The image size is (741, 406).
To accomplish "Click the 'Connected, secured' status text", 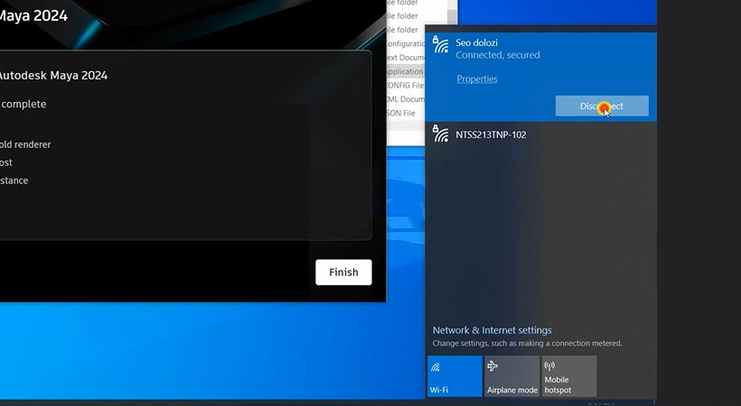I will click(x=497, y=55).
